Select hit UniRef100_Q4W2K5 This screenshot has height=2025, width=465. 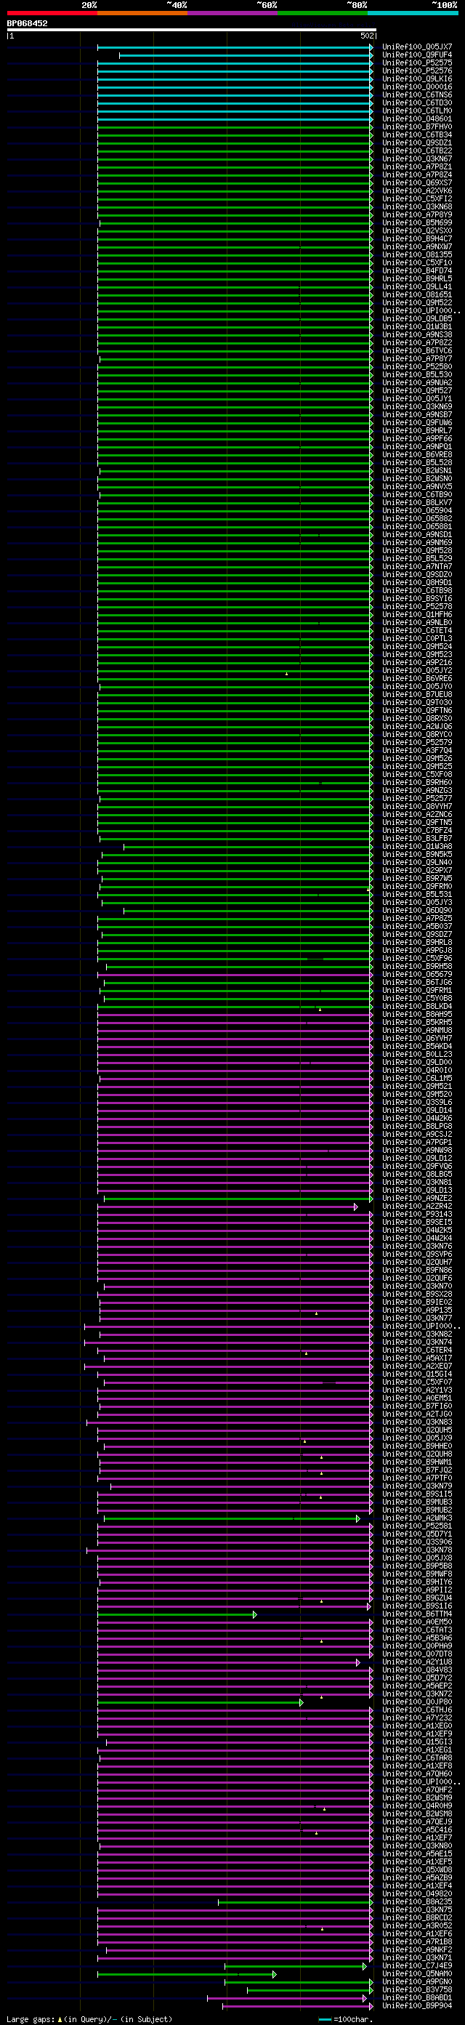(417, 1231)
